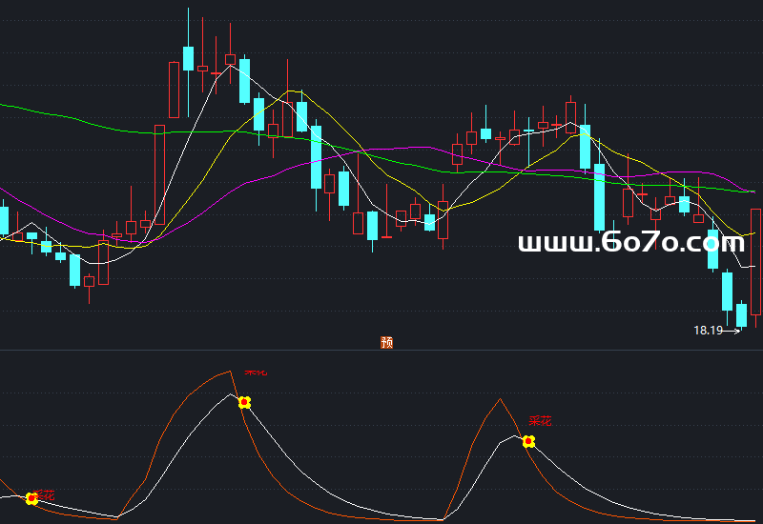
Task: Click the arrow next to 18.19
Action: (732, 331)
